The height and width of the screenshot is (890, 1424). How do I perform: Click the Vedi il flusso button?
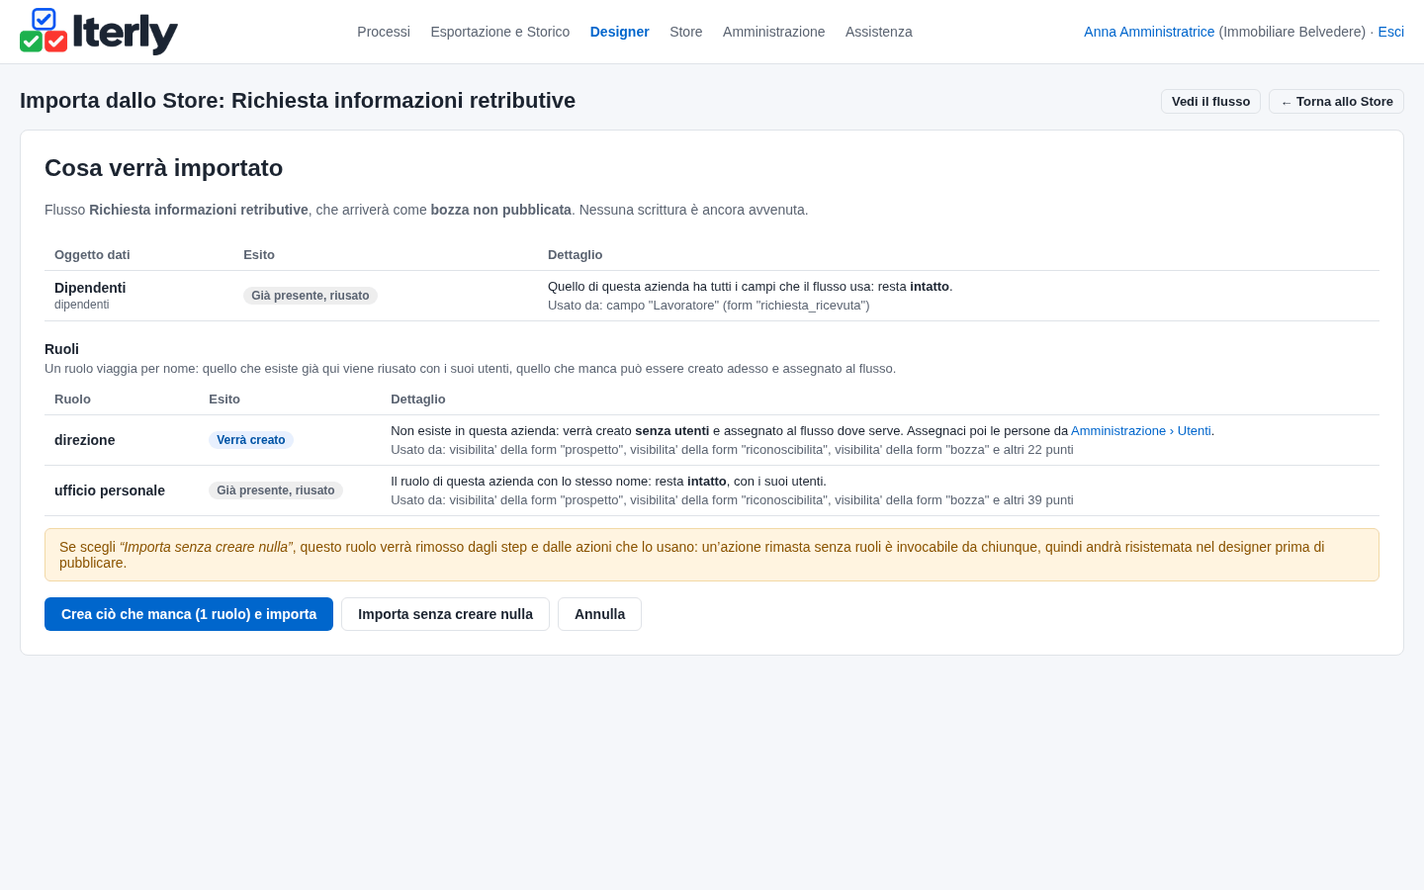(x=1210, y=102)
